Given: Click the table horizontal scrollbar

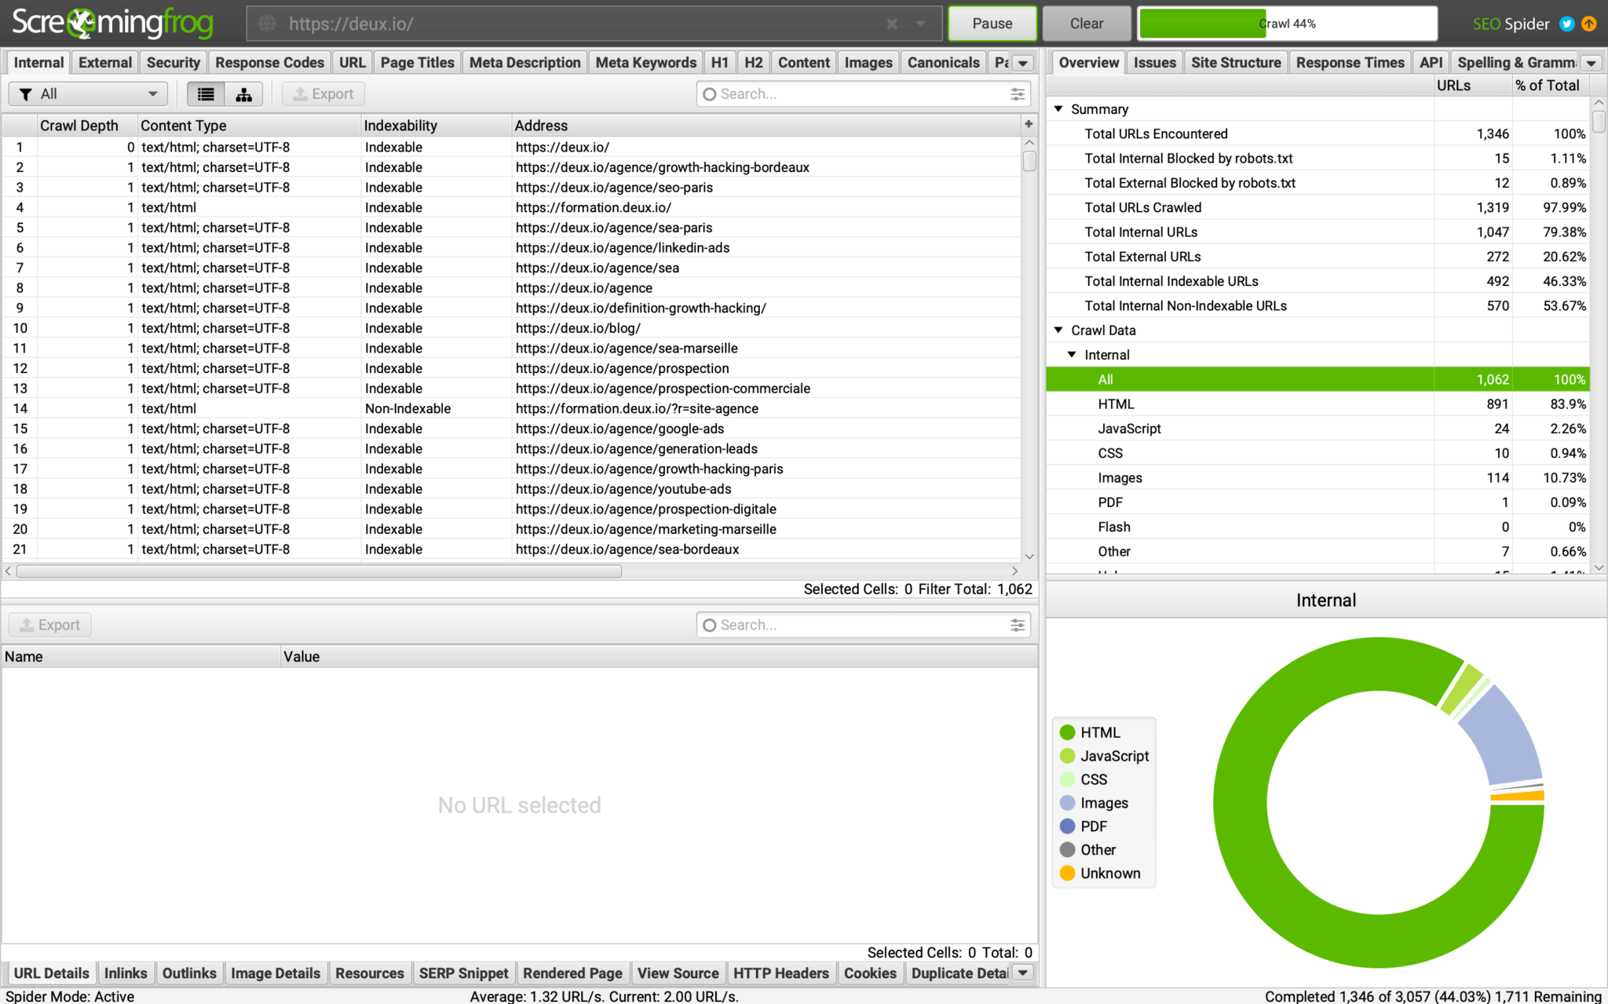Looking at the screenshot, I should [319, 571].
